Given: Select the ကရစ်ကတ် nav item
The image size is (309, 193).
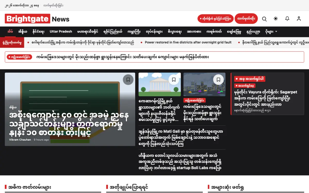Looking at the screenshot, I should coord(214,32).
